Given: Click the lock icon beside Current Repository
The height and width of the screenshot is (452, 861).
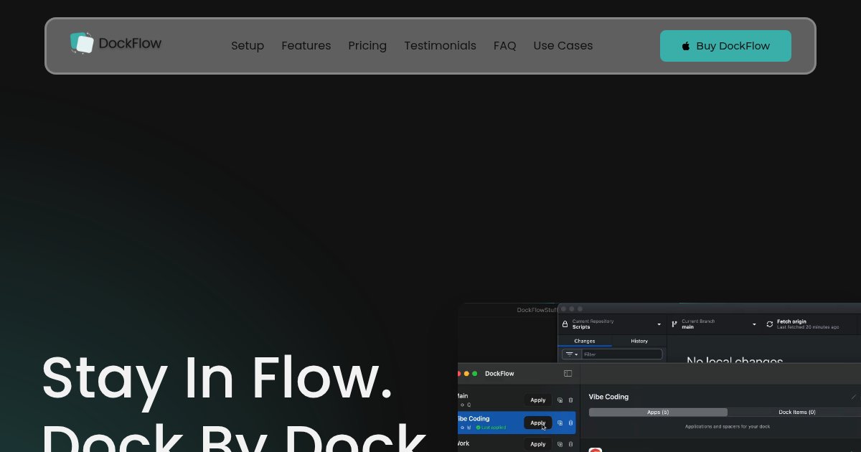Looking at the screenshot, I should tap(565, 324).
